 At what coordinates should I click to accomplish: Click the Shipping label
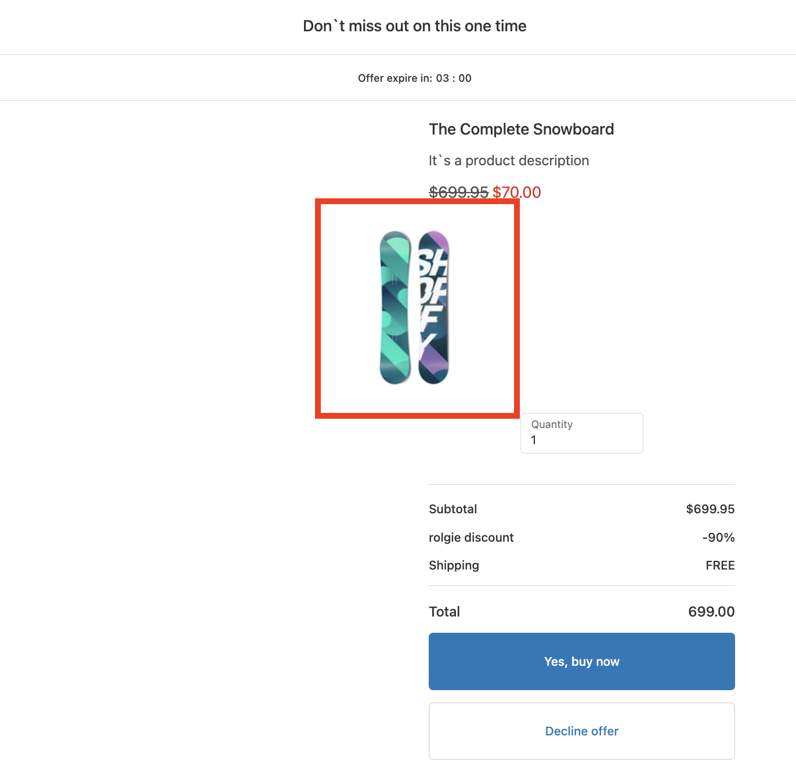point(454,565)
